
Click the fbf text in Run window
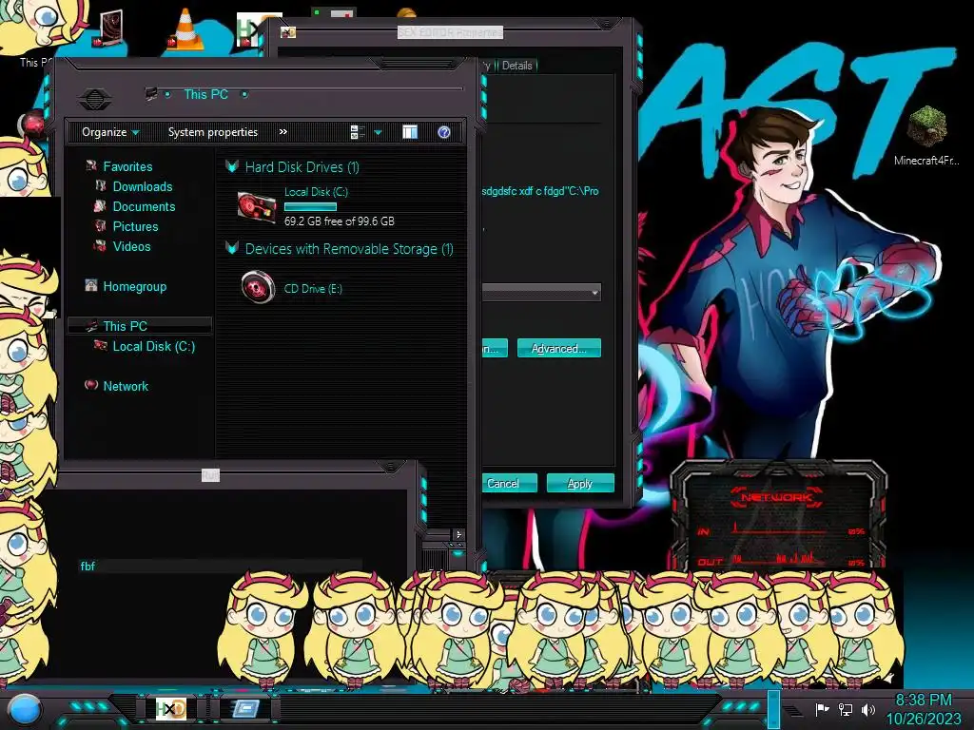[88, 566]
